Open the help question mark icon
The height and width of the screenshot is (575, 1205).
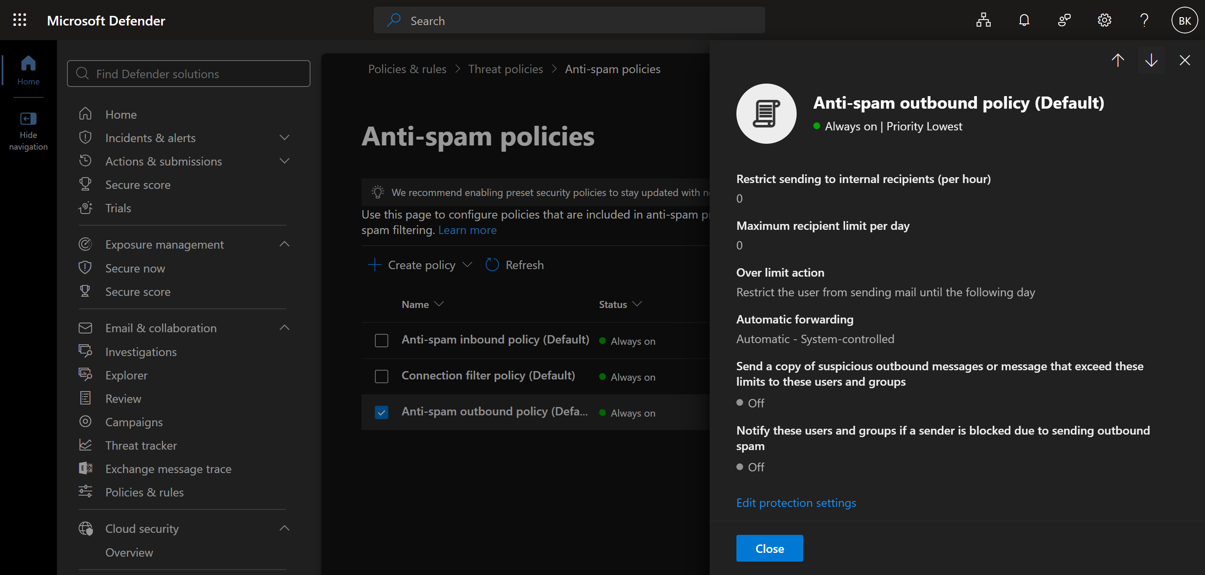1144,20
